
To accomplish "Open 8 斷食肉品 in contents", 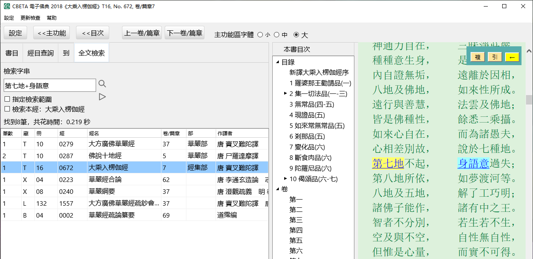I will coord(310,158).
